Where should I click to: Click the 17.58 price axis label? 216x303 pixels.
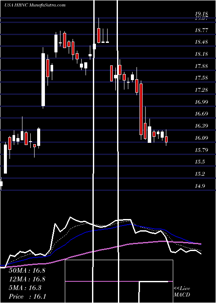(201, 78)
